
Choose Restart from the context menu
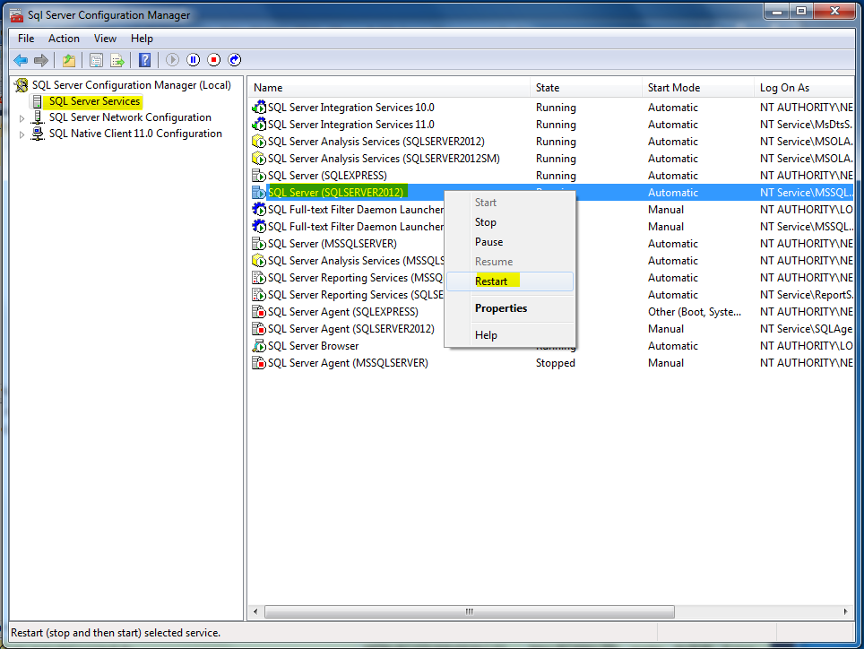click(x=510, y=281)
